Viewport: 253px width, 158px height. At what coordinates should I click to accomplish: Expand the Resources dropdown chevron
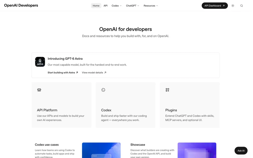pos(157,6)
